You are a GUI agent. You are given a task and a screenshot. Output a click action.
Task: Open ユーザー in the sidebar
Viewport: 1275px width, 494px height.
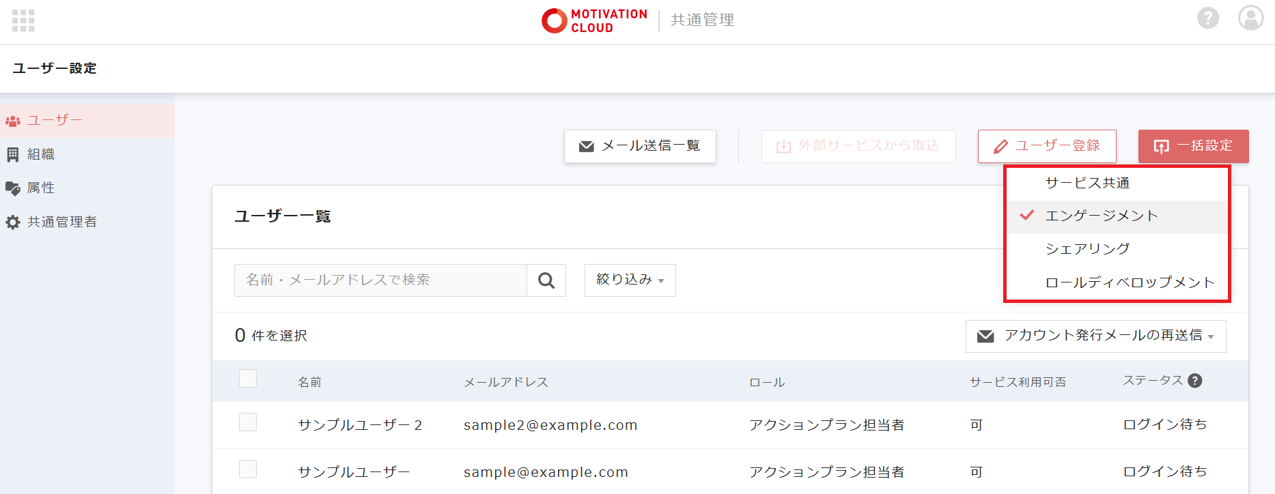point(87,121)
